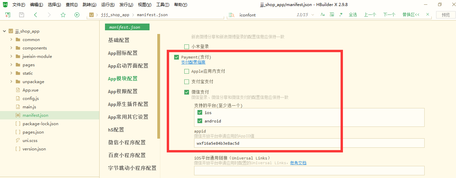Viewport: 456px width, 178px height.
Task: Expand the static folder
Action: click(x=11, y=73)
